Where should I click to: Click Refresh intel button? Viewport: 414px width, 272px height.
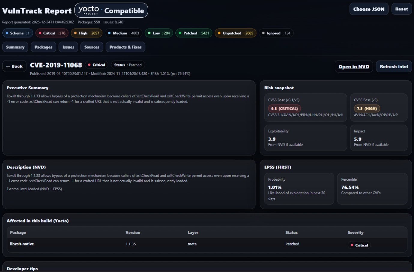(x=394, y=67)
